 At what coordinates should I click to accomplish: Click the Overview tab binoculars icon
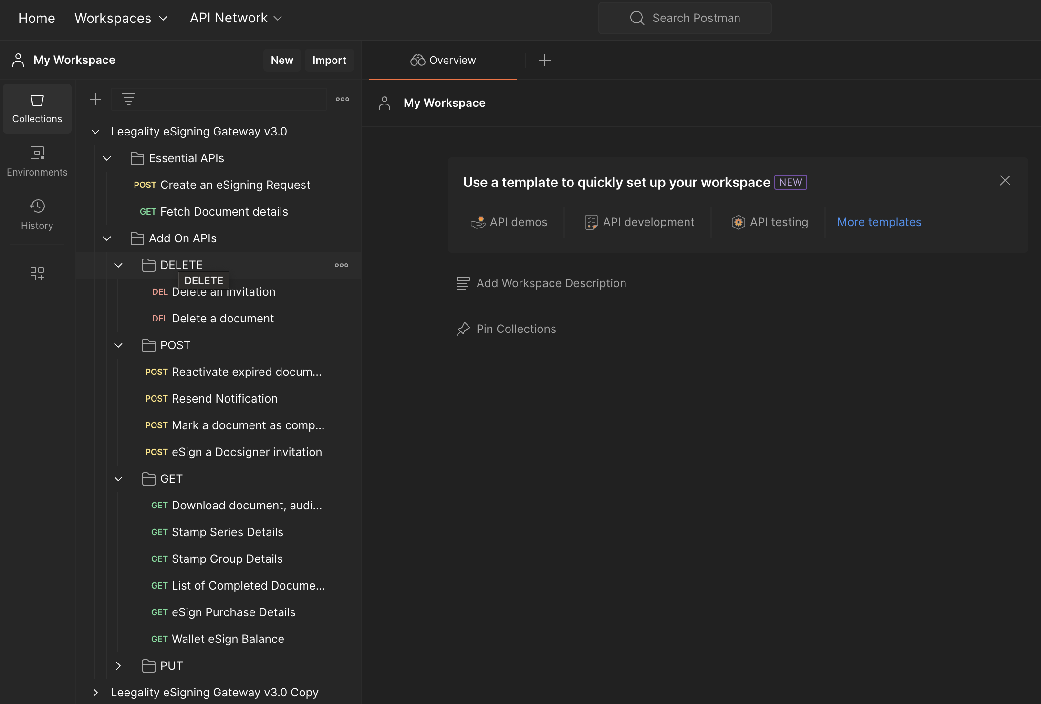[418, 60]
